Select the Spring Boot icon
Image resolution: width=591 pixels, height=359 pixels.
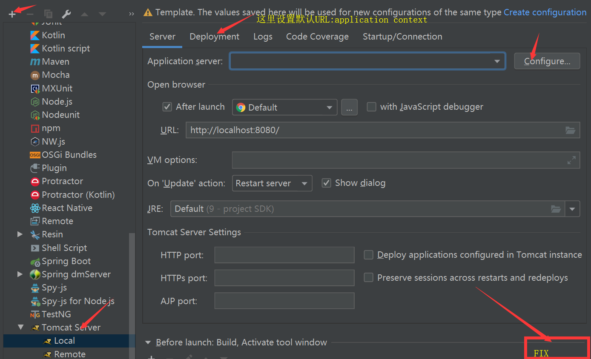(x=35, y=261)
